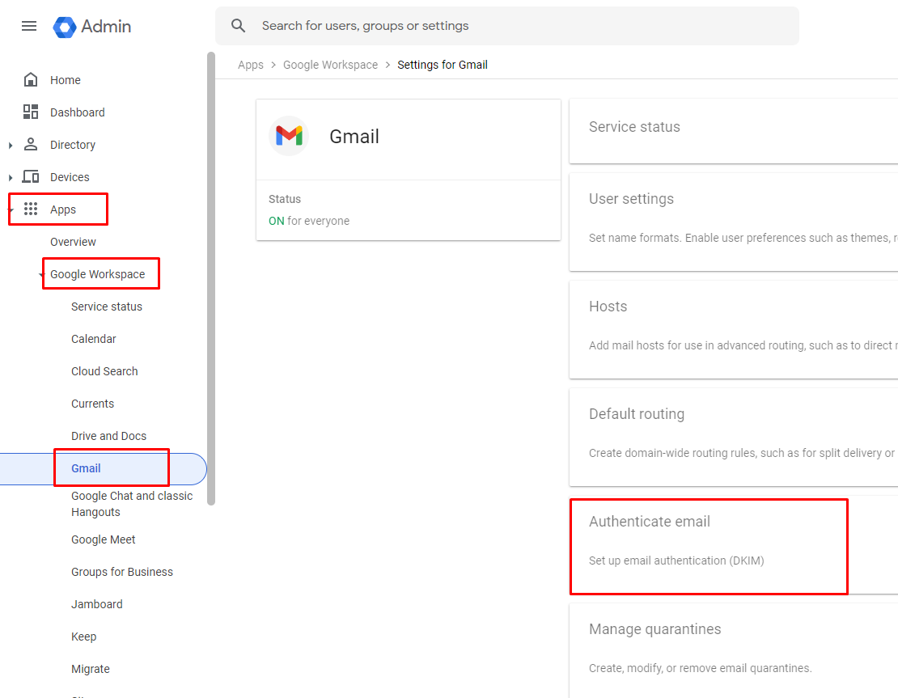The height and width of the screenshot is (698, 898).
Task: Click the Google Workspace breadcrumb link
Action: click(330, 65)
